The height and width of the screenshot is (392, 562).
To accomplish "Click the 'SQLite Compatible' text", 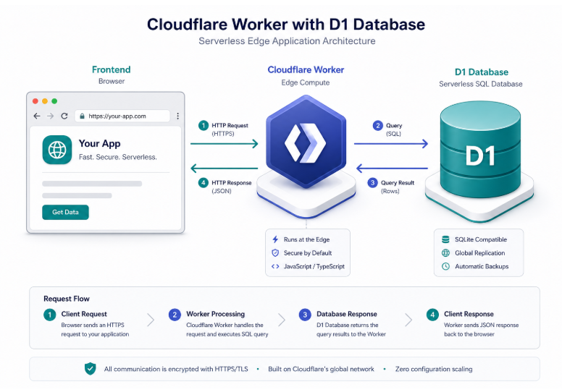I will click(481, 239).
